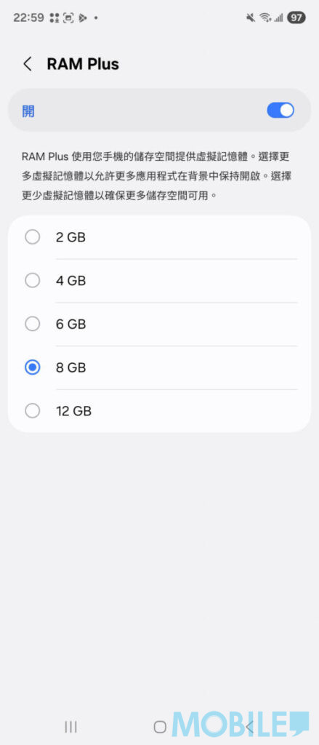The height and width of the screenshot is (745, 319).
Task: Tap the signal strength status icon
Action: 278,18
